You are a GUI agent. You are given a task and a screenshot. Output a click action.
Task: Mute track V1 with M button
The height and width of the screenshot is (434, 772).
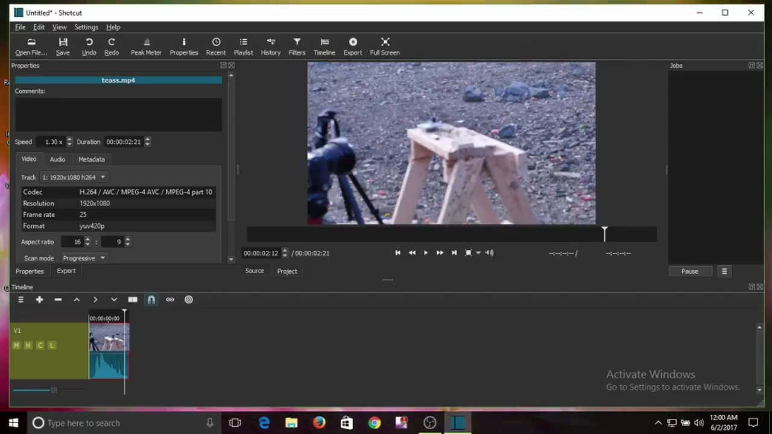click(x=16, y=345)
